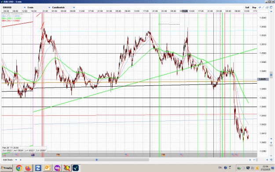
Task: Click the blue help icon in taskbar
Action: [225, 168]
